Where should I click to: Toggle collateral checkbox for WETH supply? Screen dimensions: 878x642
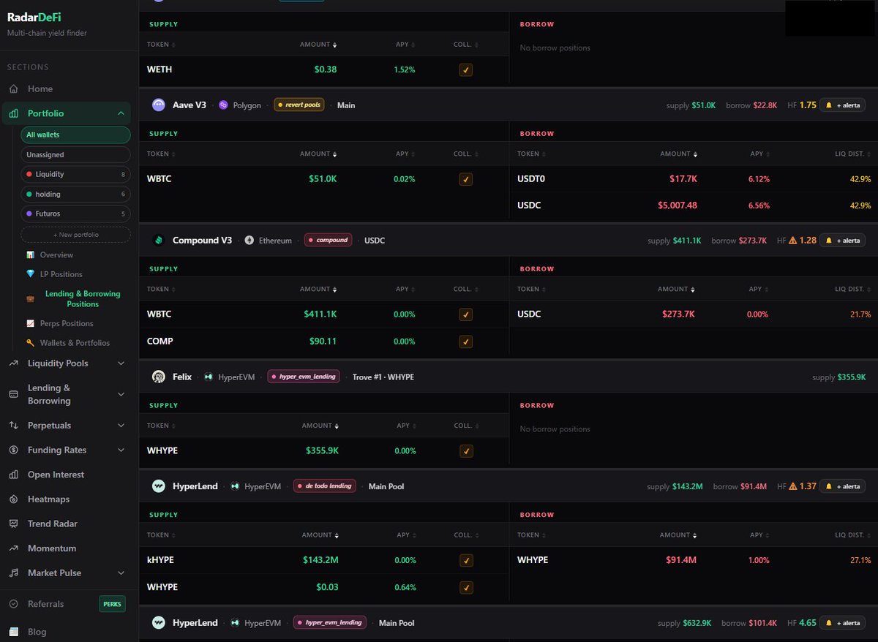466,70
